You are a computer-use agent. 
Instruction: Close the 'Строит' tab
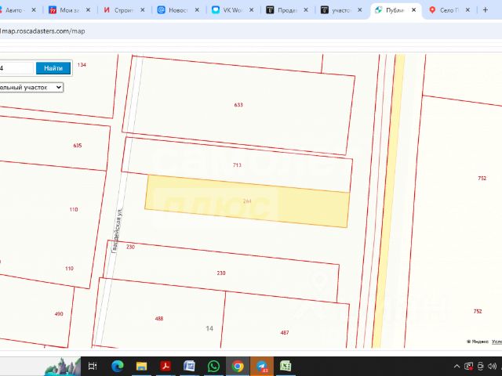coord(143,10)
